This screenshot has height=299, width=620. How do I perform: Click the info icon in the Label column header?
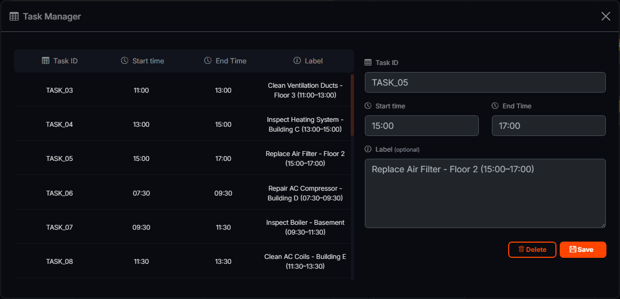pos(297,61)
